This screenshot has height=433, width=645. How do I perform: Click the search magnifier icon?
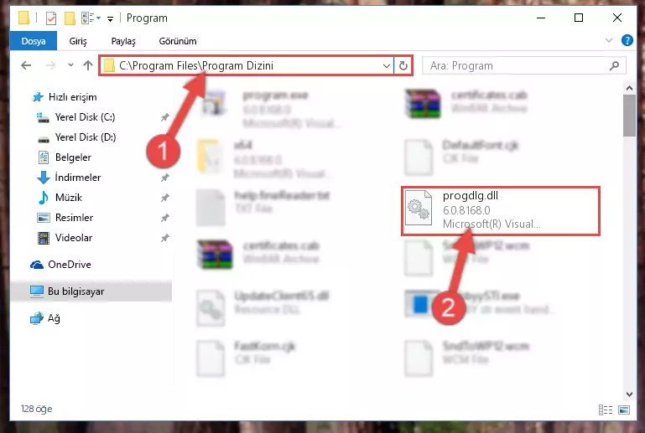point(614,65)
